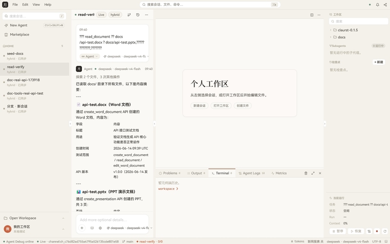Image resolution: width=390 pixels, height=244 pixels.
Task: Click 创建文件 button
Action: [243, 105]
